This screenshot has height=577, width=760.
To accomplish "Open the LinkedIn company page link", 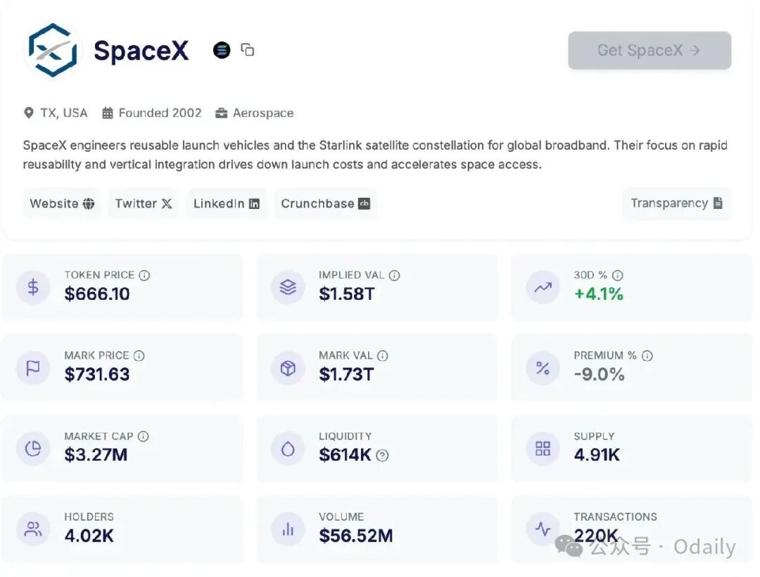I will (x=227, y=203).
